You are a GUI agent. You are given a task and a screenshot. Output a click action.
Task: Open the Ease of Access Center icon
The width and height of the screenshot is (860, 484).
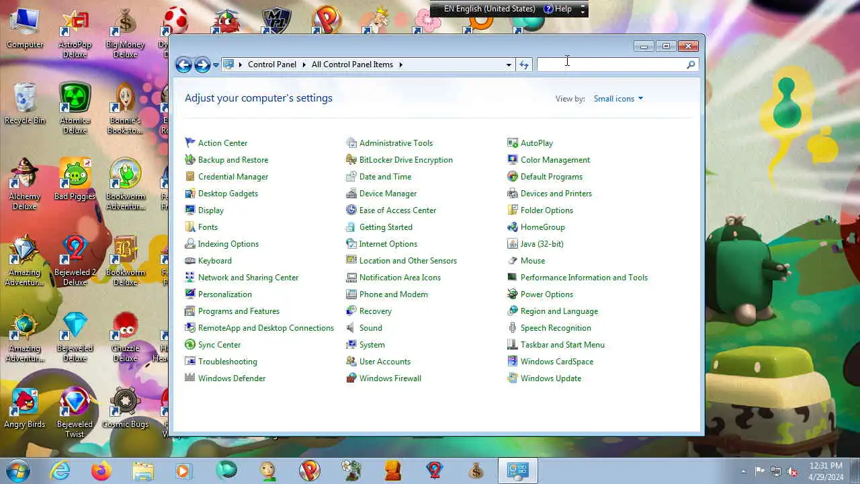[351, 210]
